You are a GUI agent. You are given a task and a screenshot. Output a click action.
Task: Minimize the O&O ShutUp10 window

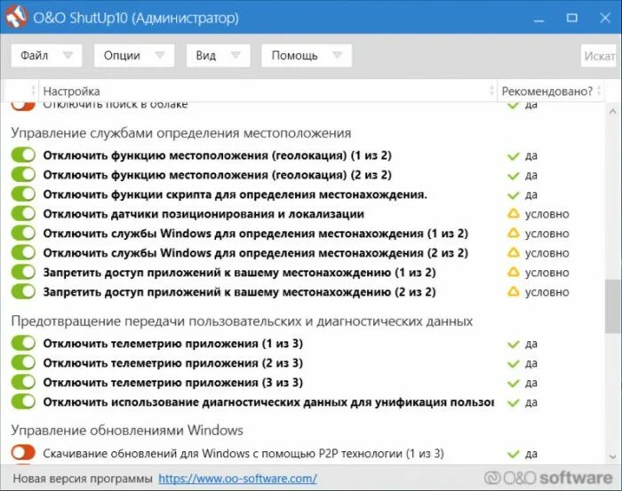click(x=538, y=19)
